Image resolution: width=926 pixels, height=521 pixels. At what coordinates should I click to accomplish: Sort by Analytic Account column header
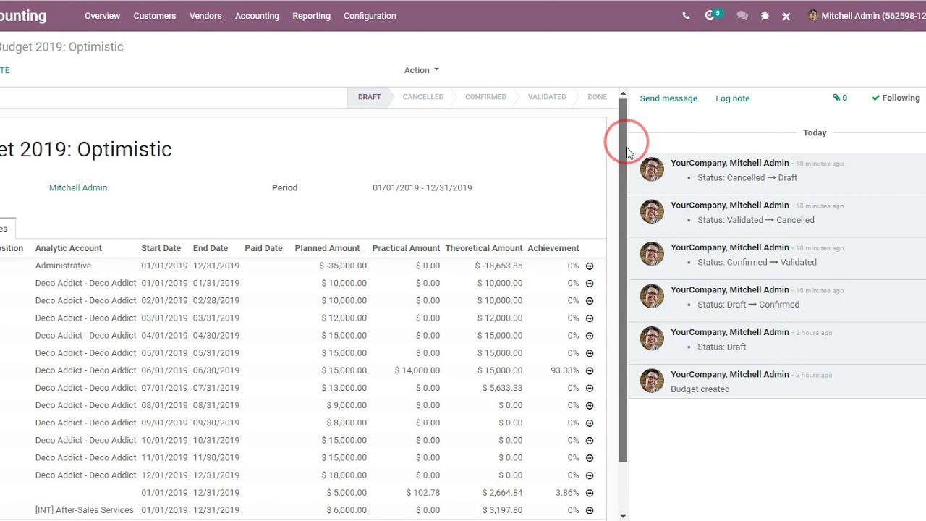[69, 248]
